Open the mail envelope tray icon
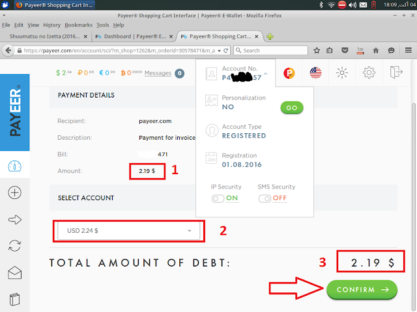 364,5
